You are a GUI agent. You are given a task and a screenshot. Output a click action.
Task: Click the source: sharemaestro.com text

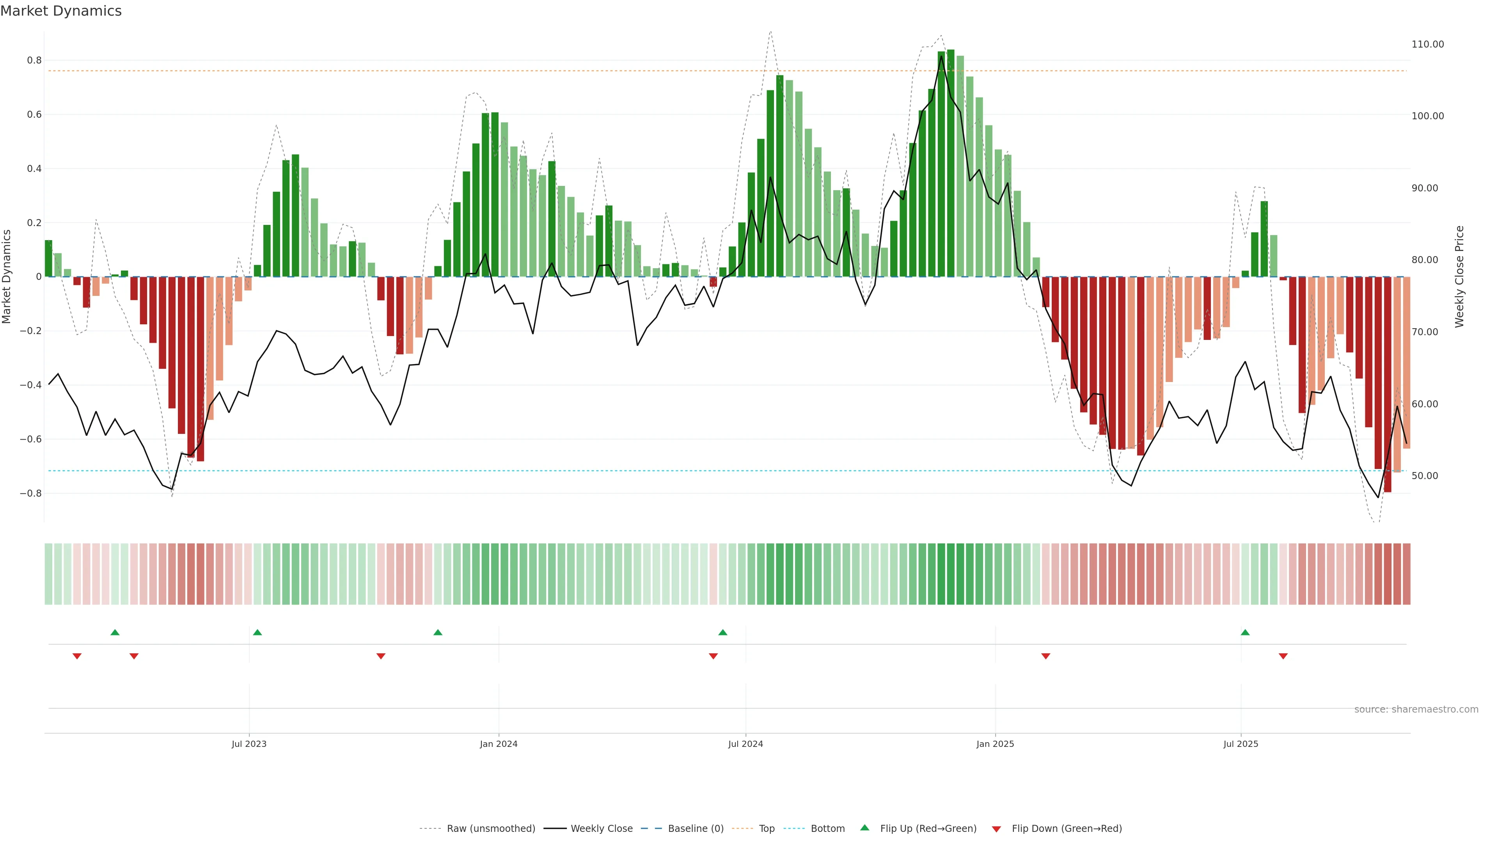1416,709
